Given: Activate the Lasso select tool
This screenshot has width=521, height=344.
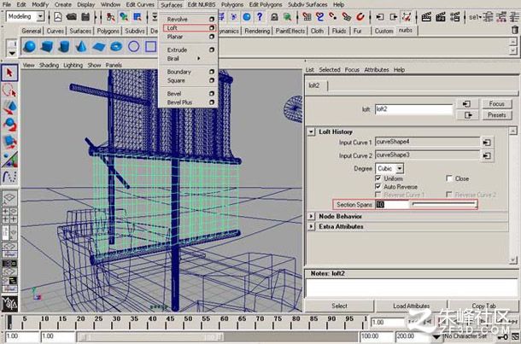Looking at the screenshot, I should (x=9, y=90).
